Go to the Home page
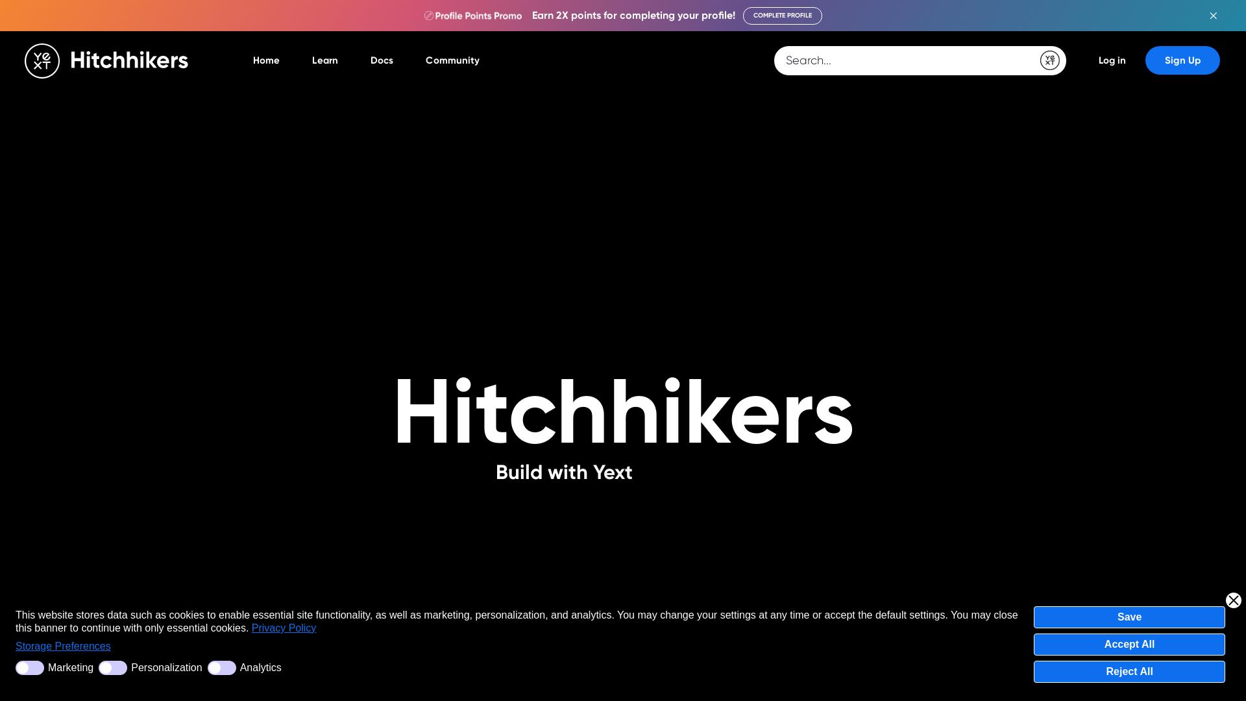Viewport: 1246px width, 701px height. click(266, 60)
